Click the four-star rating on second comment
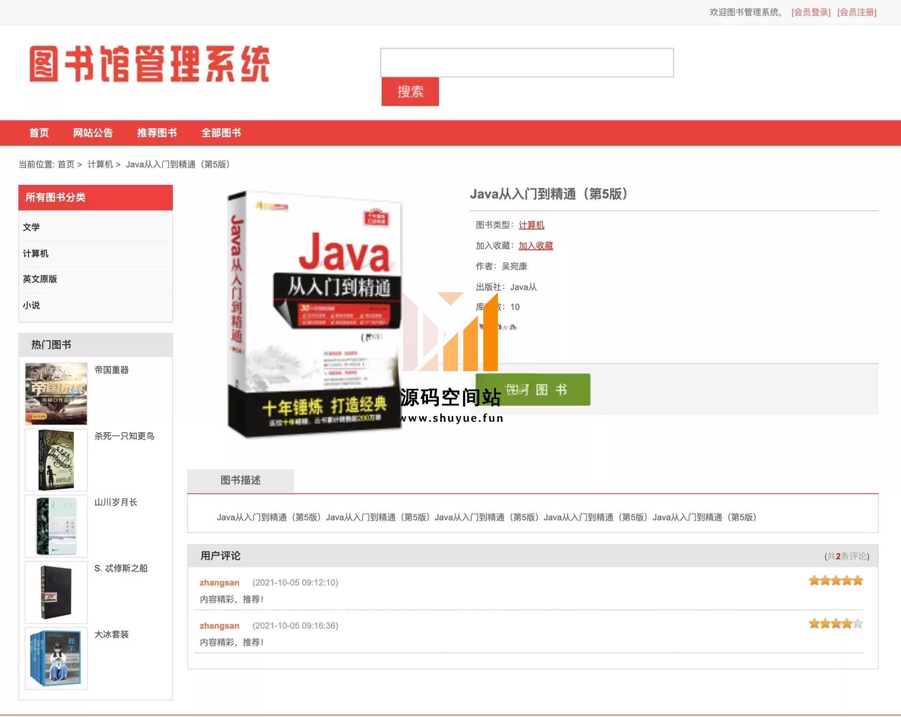 coord(836,624)
